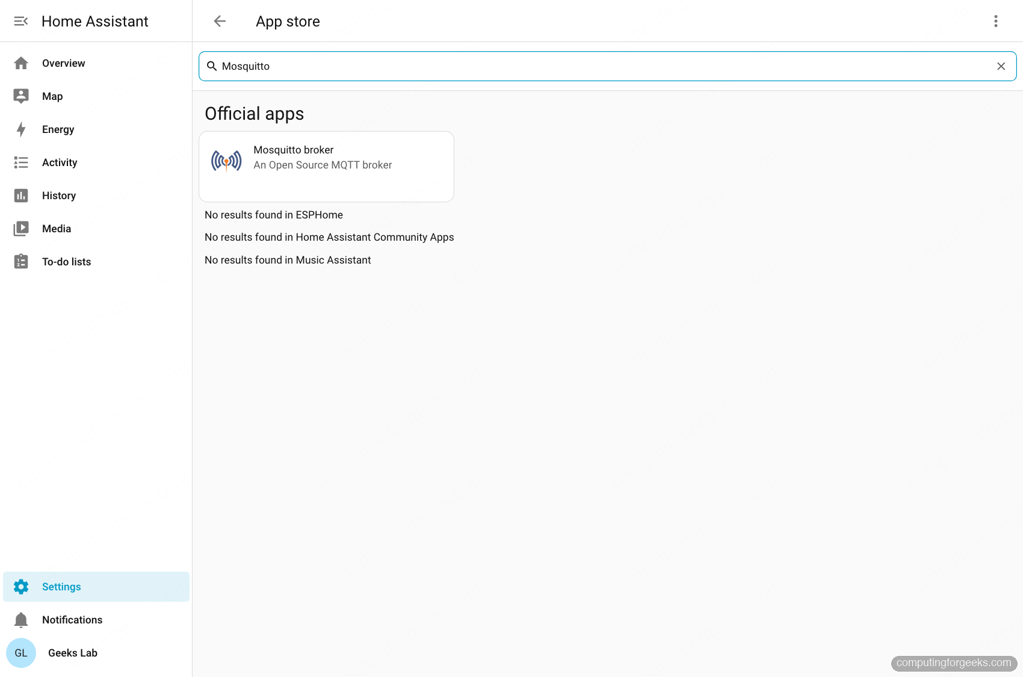Click the Notifications bell icon

(21, 620)
